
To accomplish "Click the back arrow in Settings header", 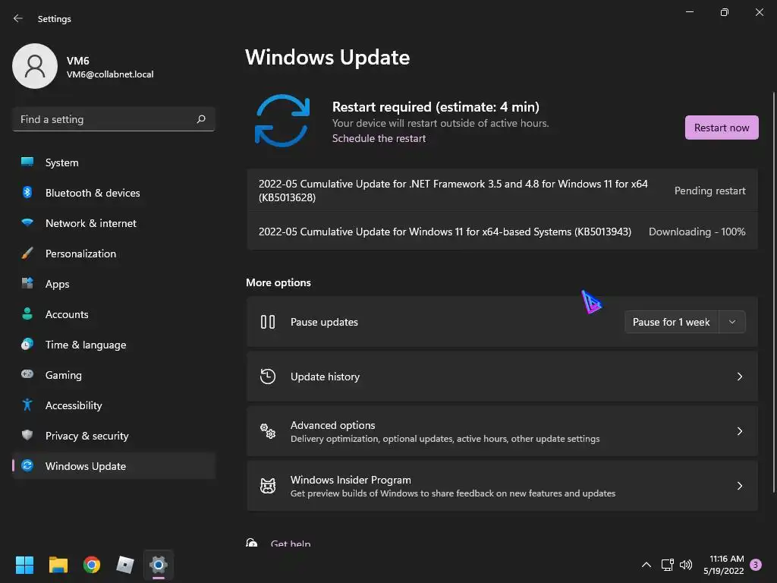I will [x=18, y=18].
